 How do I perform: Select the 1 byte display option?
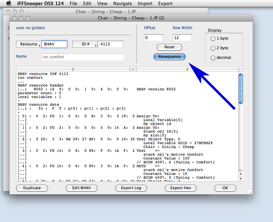pos(212,38)
